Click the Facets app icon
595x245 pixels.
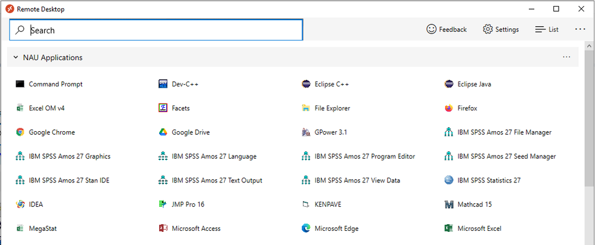click(x=163, y=108)
